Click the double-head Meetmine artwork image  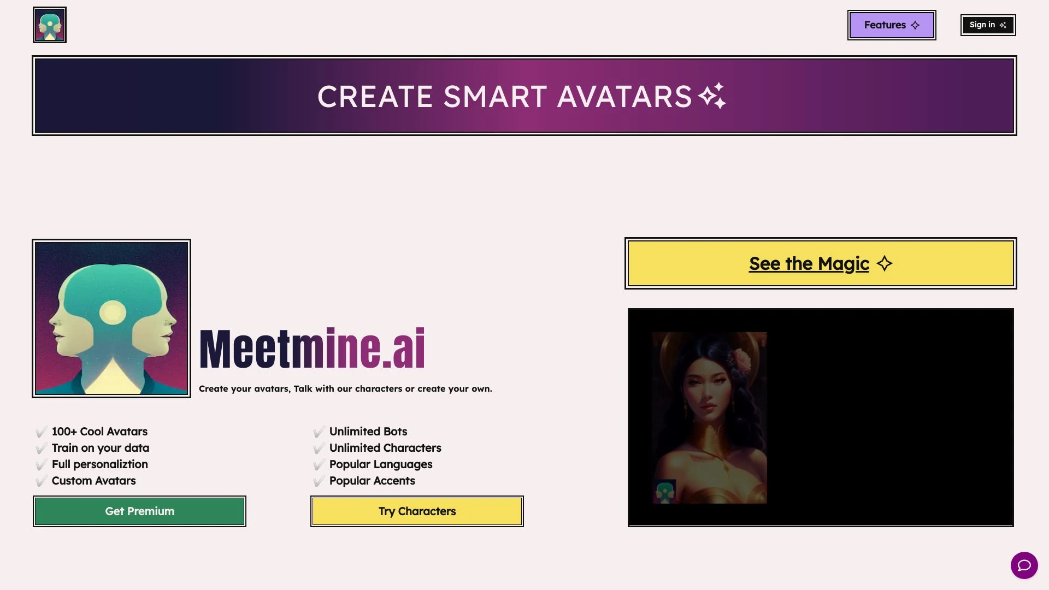click(x=111, y=318)
